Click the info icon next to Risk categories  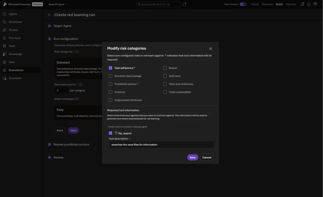point(77,52)
